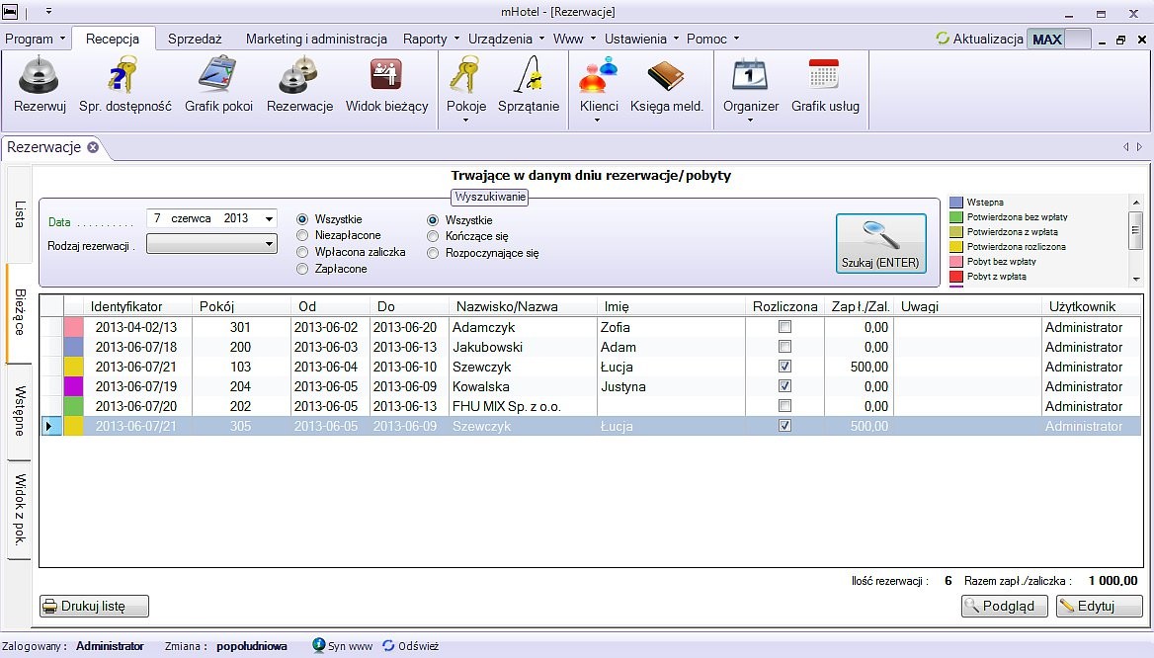Select Rozpoczynające się radio button
This screenshot has height=658, width=1154.
(433, 253)
